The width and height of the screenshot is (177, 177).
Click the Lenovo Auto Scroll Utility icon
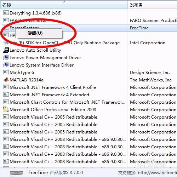6,50
